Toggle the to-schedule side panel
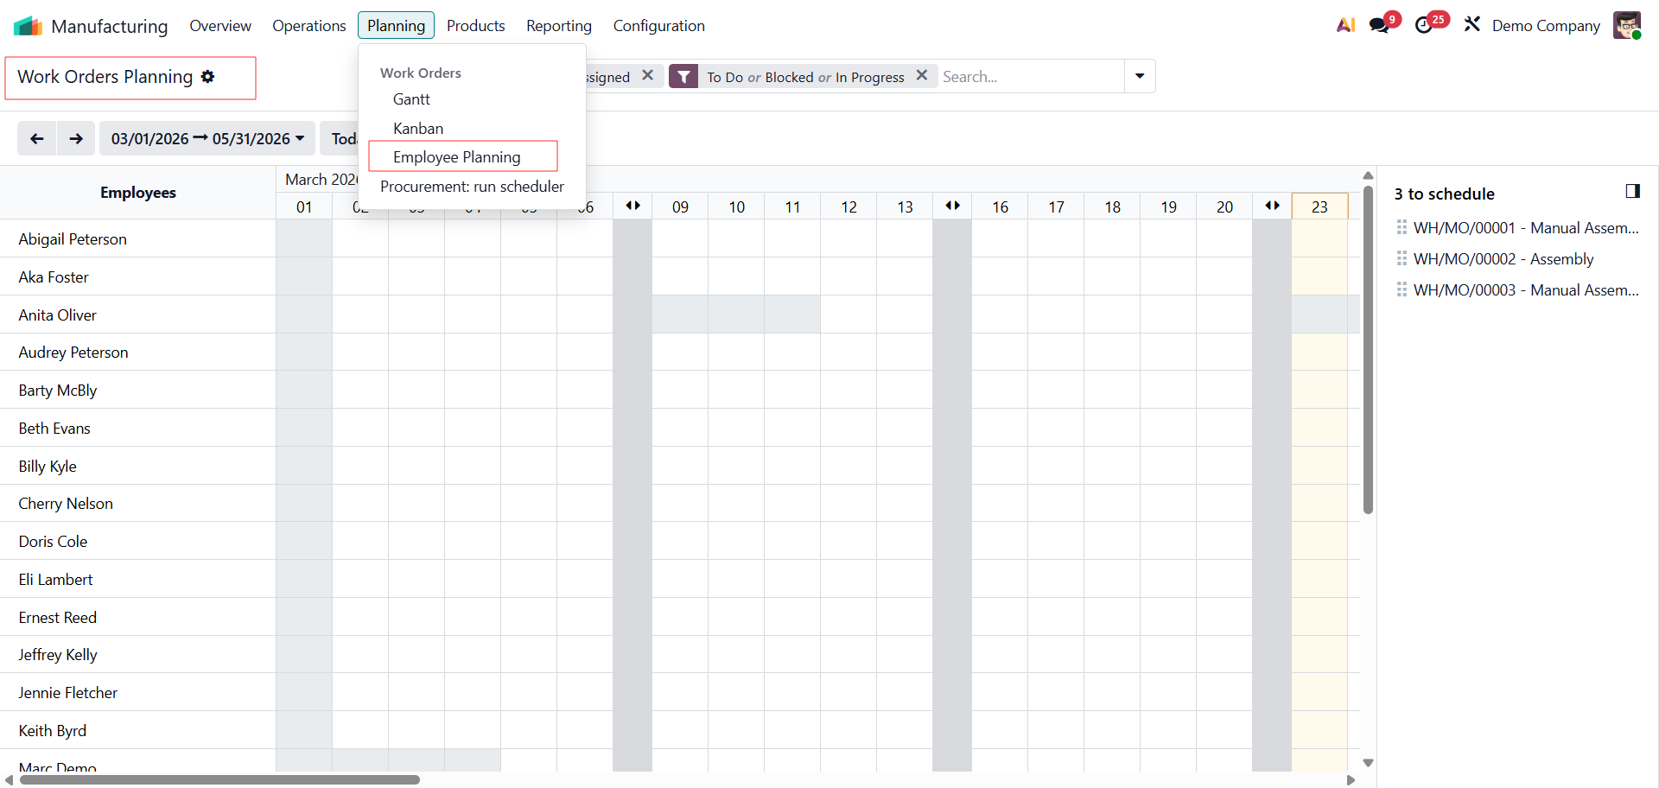 [1632, 192]
